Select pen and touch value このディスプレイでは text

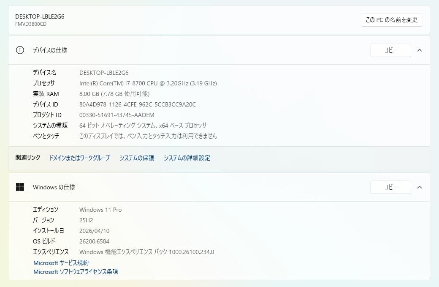pyautogui.click(x=148, y=136)
